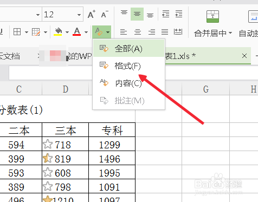Open the font size 12 dropdown
258x202 pixels.
pyautogui.click(x=79, y=15)
